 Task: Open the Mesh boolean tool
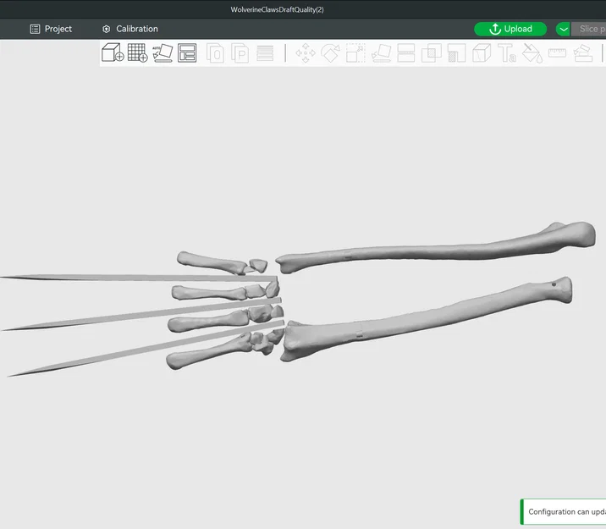[x=432, y=53]
